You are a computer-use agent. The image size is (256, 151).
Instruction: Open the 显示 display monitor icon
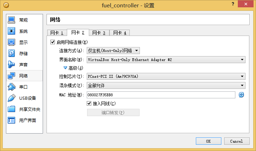point(12,42)
